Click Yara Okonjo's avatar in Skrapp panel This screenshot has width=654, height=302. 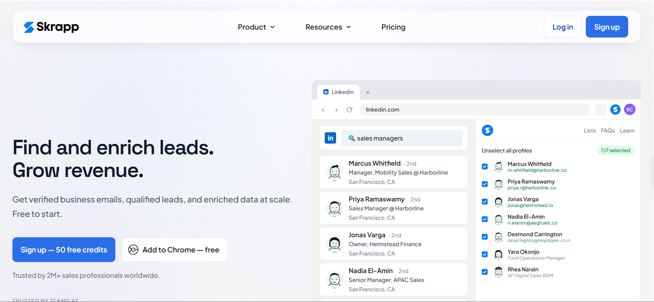[x=498, y=254]
